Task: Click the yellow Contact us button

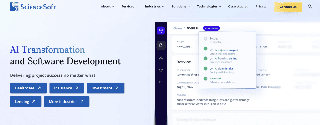Action: (288, 7)
